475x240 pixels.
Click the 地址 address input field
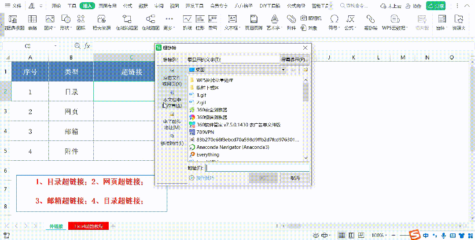click(x=258, y=168)
